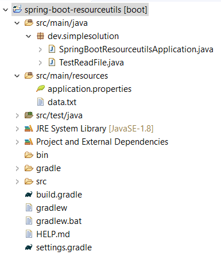Click the TestReadFile.java file icon

[52, 63]
